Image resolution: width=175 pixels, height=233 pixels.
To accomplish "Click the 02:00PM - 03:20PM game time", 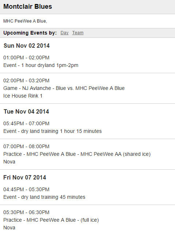I will point(26,80).
